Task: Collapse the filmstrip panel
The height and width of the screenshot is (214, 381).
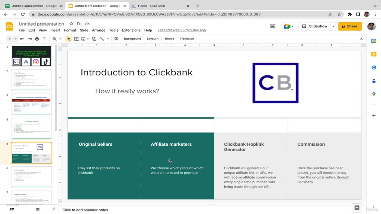Action: click(x=54, y=209)
